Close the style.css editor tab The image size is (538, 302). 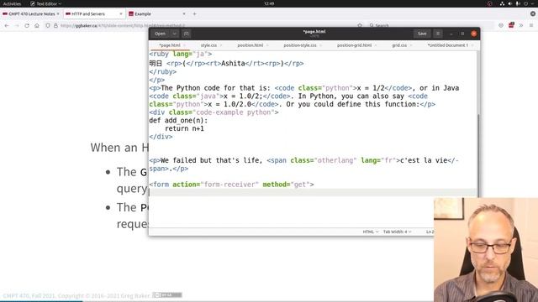click(x=221, y=45)
